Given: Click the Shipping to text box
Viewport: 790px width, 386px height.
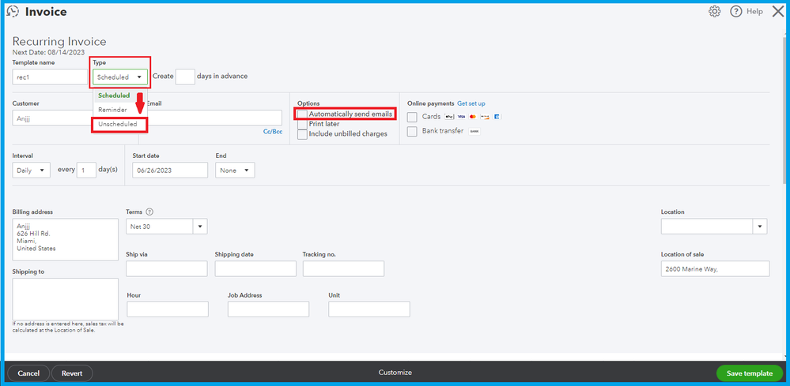Looking at the screenshot, I should pos(65,299).
